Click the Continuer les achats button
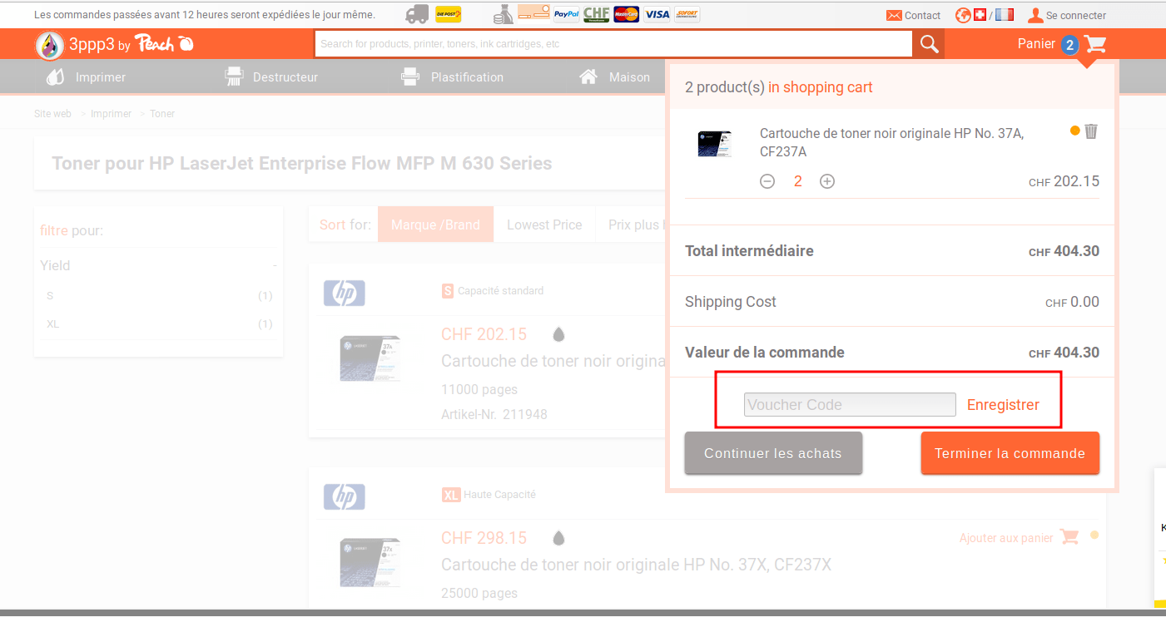 (x=772, y=453)
